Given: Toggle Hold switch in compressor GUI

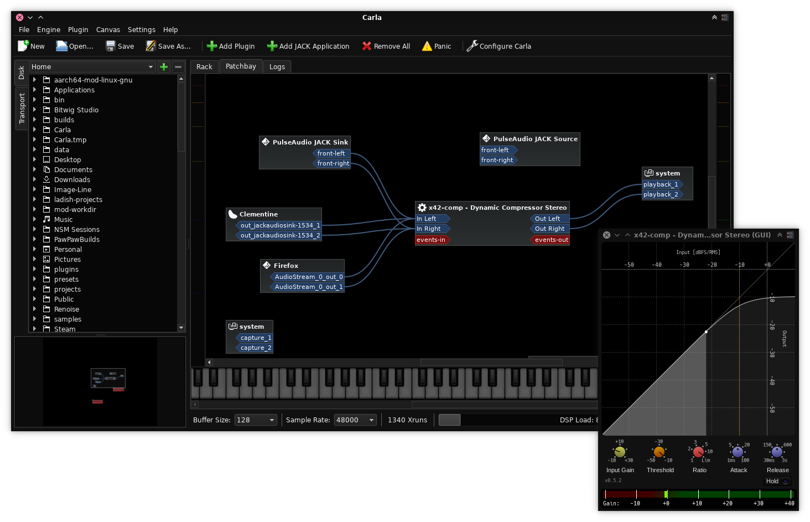Looking at the screenshot, I should (x=777, y=481).
